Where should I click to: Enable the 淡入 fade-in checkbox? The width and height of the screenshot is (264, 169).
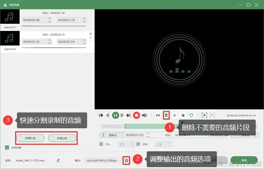pos(101,144)
